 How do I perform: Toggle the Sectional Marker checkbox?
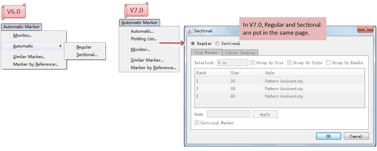(197, 123)
